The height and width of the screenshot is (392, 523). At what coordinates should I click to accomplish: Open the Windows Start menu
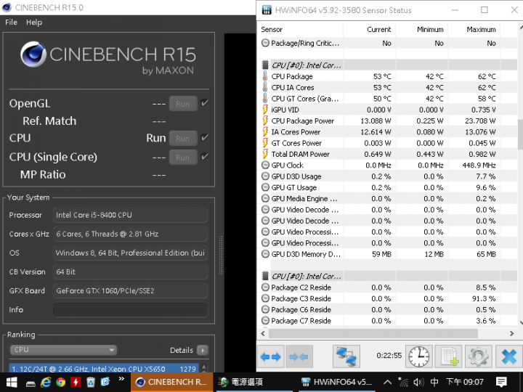click(x=12, y=382)
